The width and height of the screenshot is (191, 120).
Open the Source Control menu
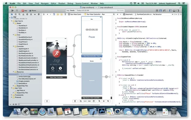[x=82, y=3]
